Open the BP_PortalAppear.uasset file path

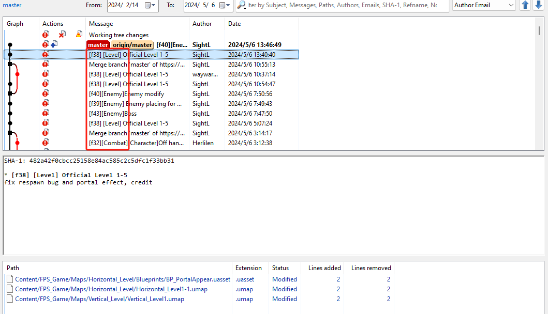(123, 279)
